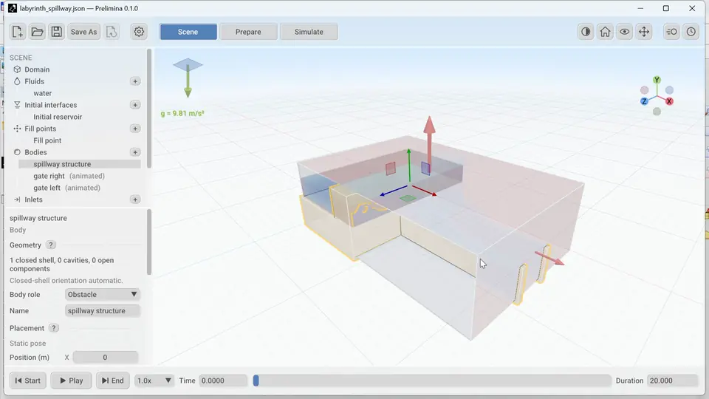Create a new file with the new-document icon
This screenshot has width=709, height=399.
tap(17, 32)
